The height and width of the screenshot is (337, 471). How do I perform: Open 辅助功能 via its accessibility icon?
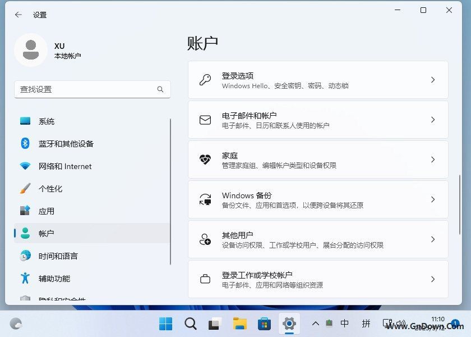25,279
